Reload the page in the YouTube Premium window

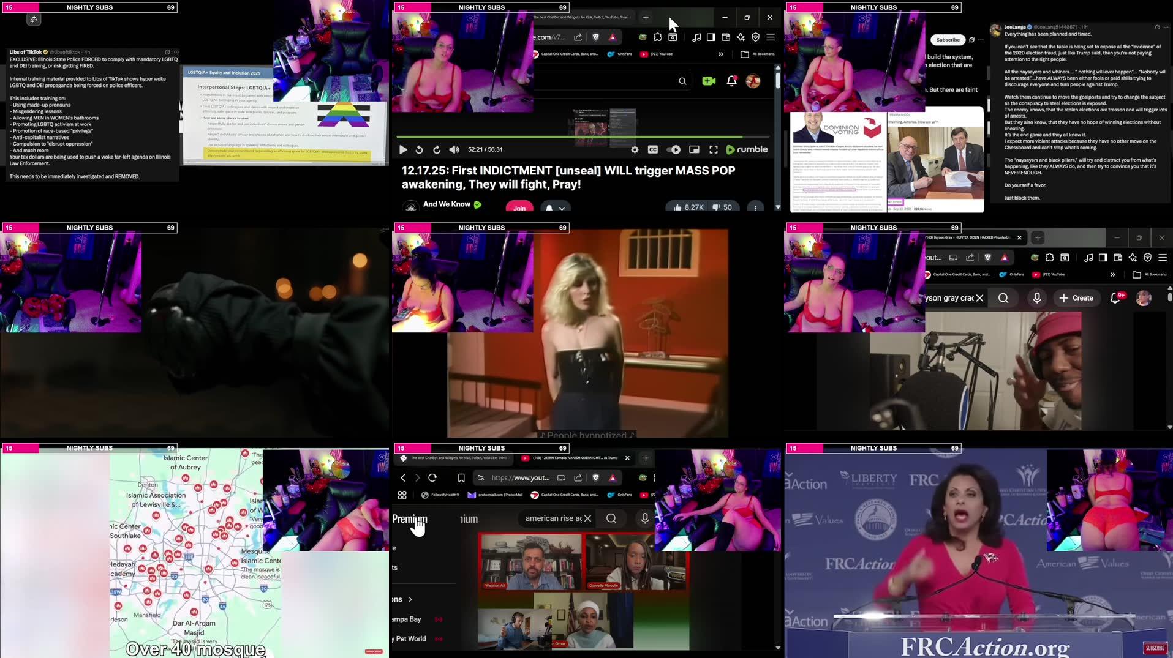[432, 477]
